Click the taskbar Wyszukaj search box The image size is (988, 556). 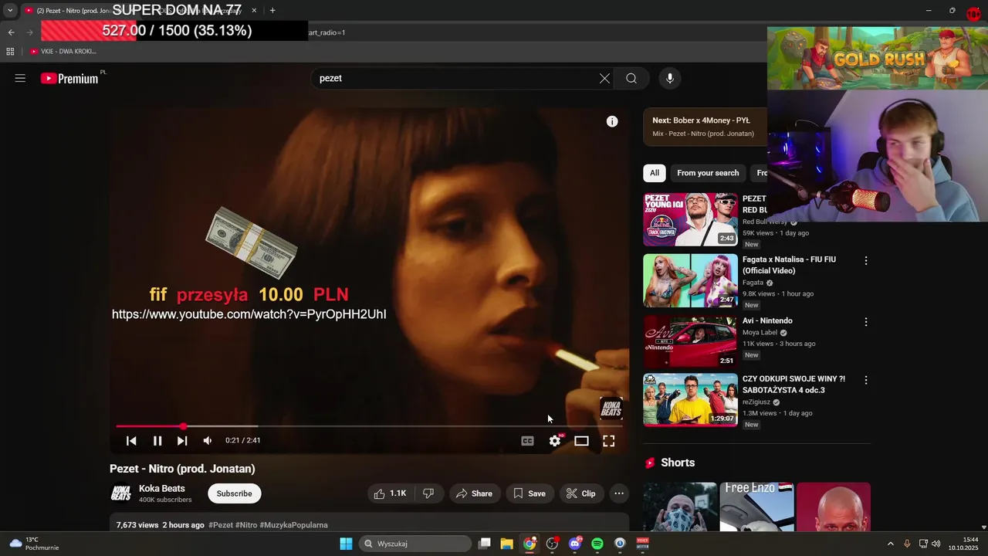tap(414, 544)
